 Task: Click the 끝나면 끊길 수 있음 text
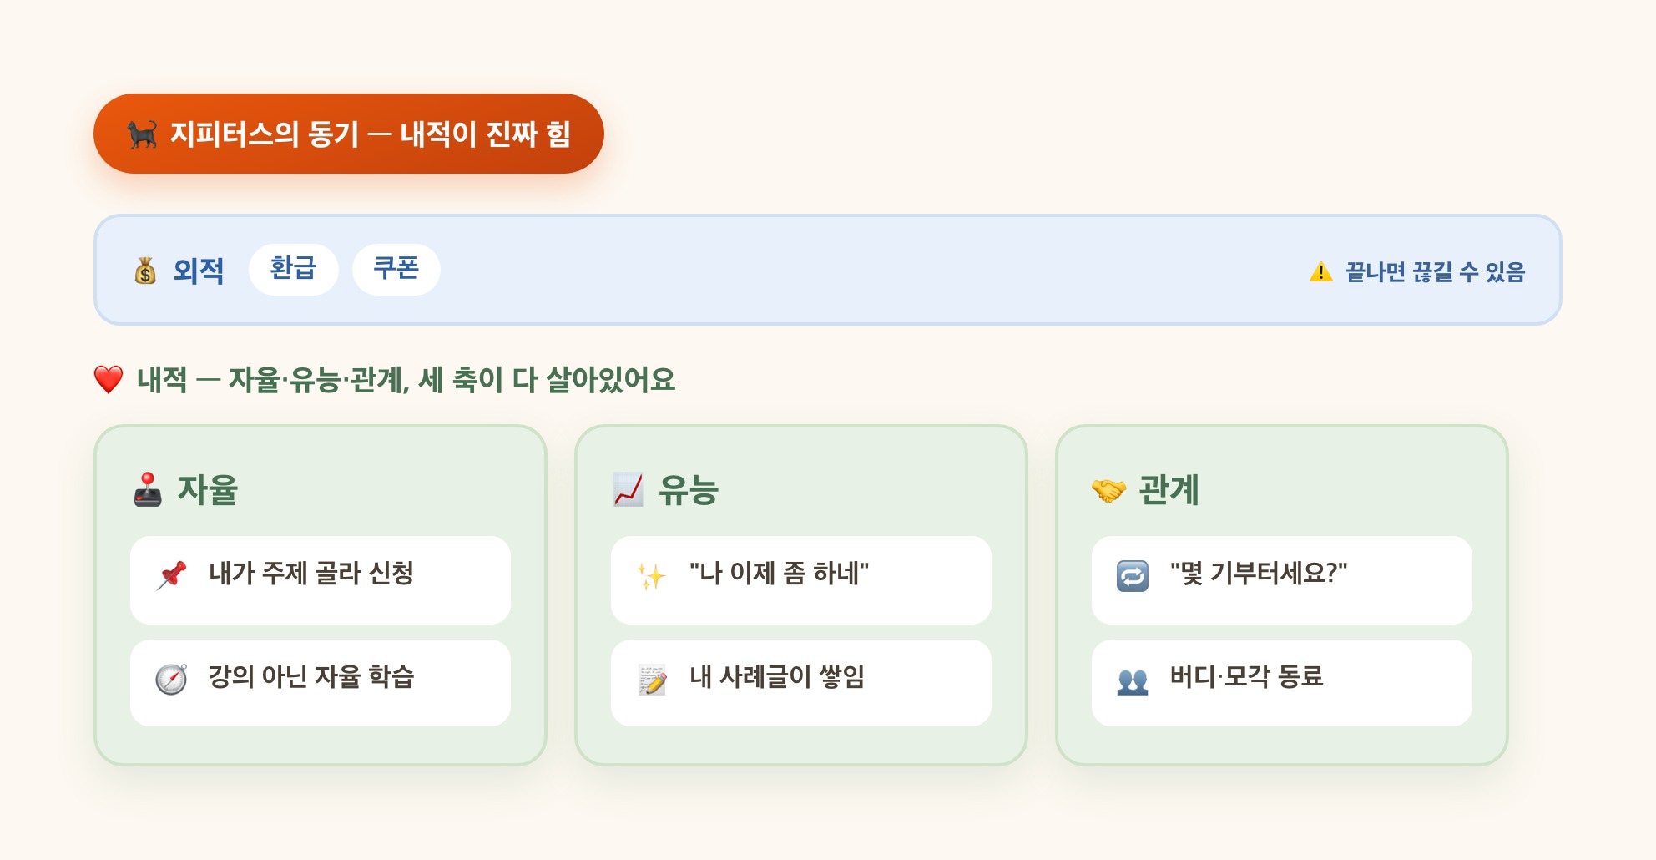(x=1436, y=271)
